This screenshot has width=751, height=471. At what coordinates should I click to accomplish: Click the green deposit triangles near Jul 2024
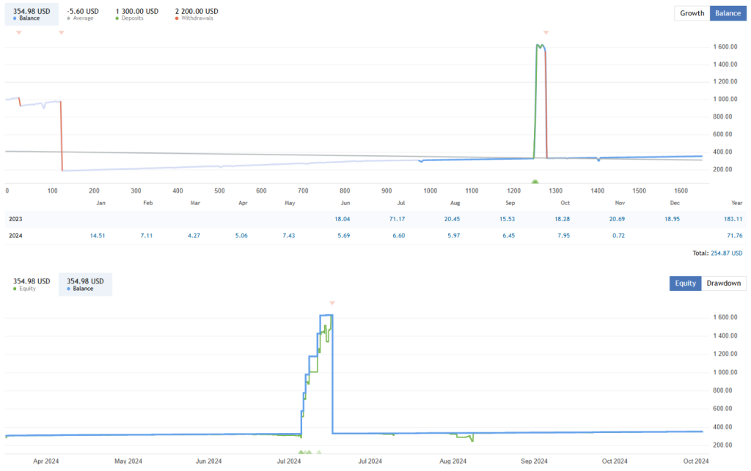307,452
